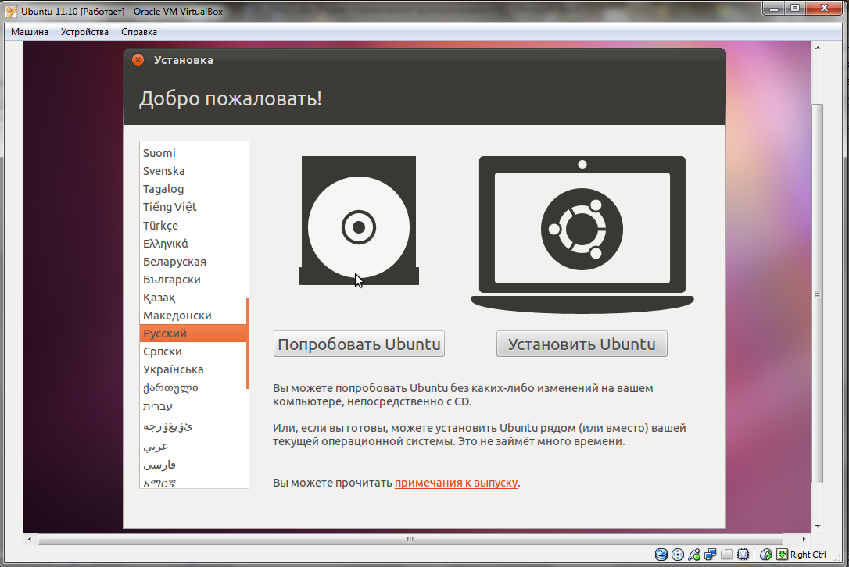Click the Установить Ubuntu button
The image size is (849, 567).
582,344
